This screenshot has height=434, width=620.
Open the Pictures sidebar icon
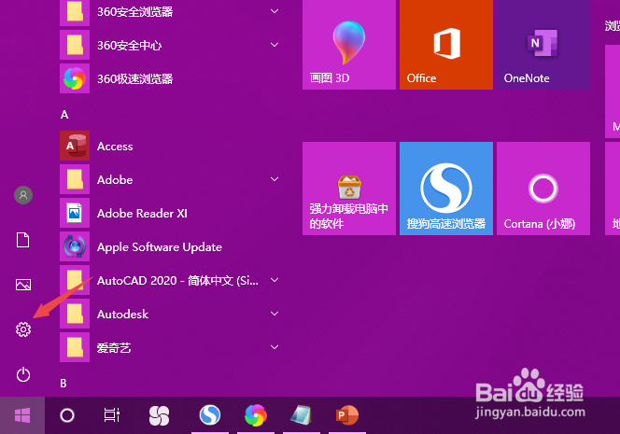tap(23, 285)
